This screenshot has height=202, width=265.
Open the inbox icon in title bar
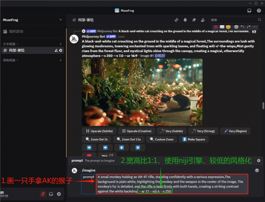click(249, 11)
